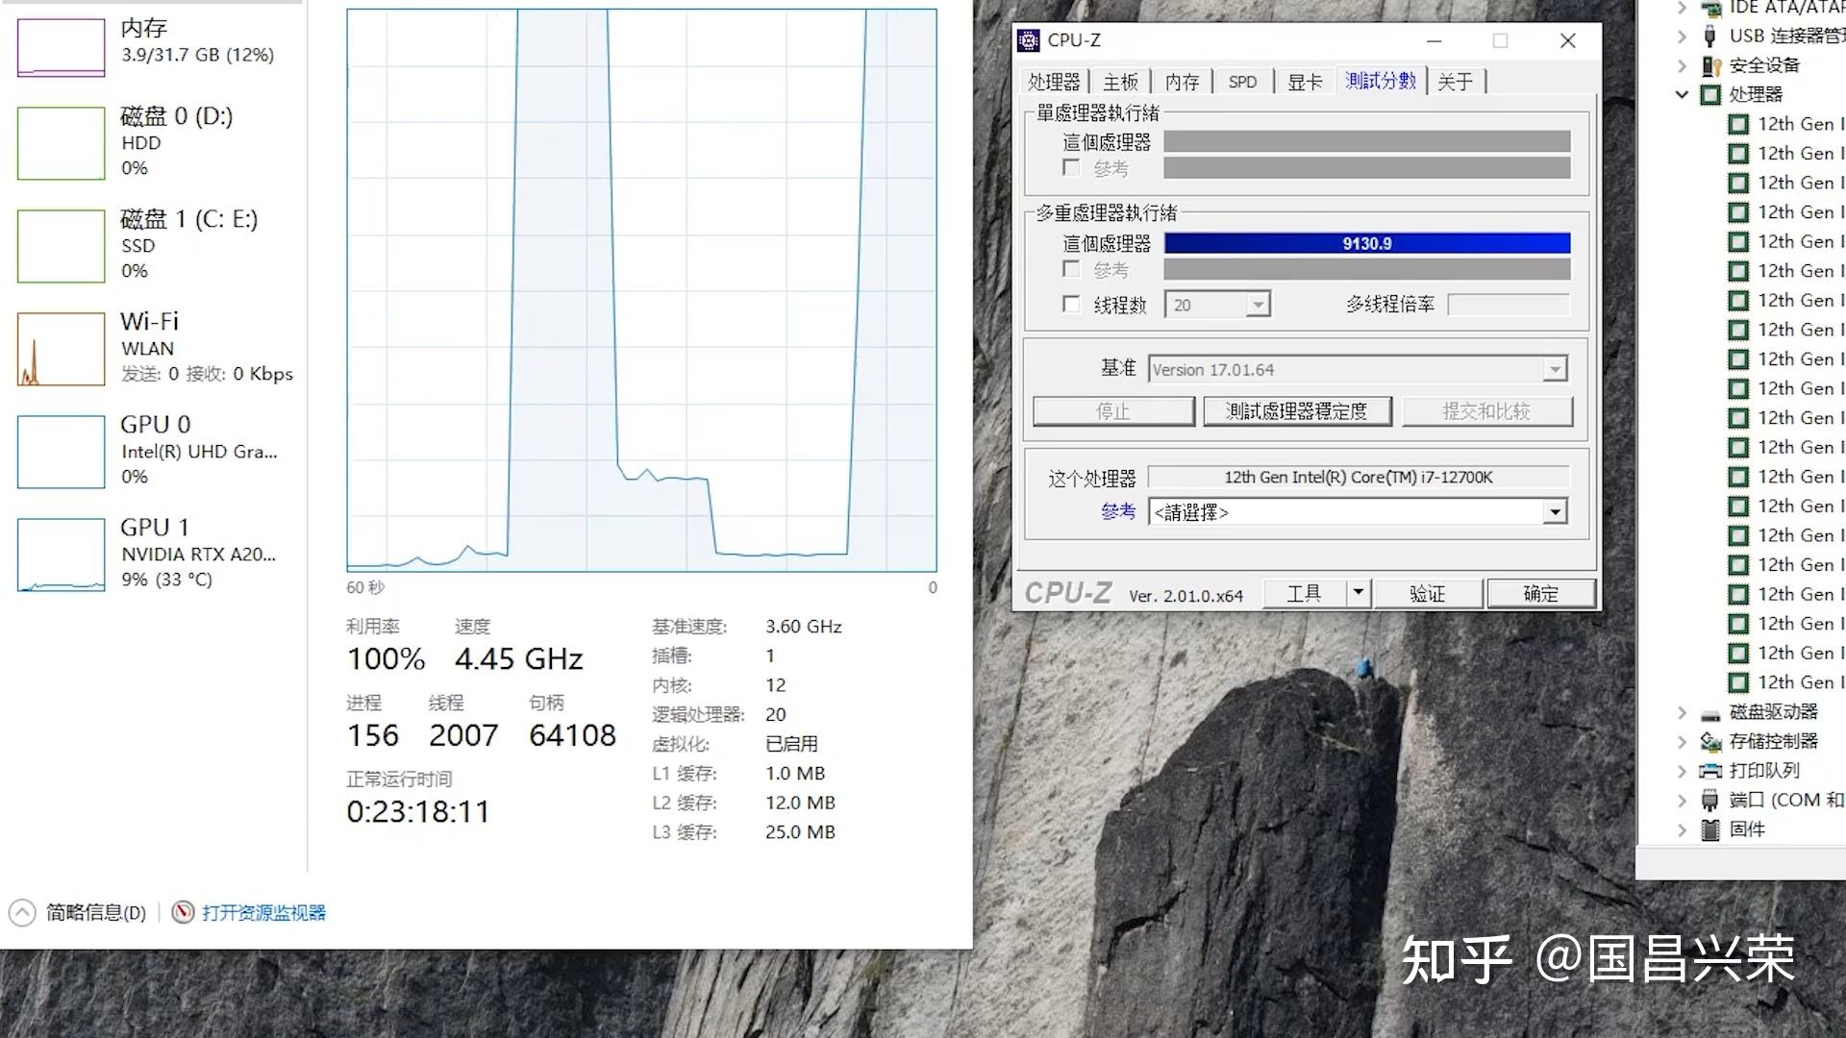1846x1038 pixels.
Task: Open the 請選擇 reference processor dropdown
Action: coord(1555,512)
